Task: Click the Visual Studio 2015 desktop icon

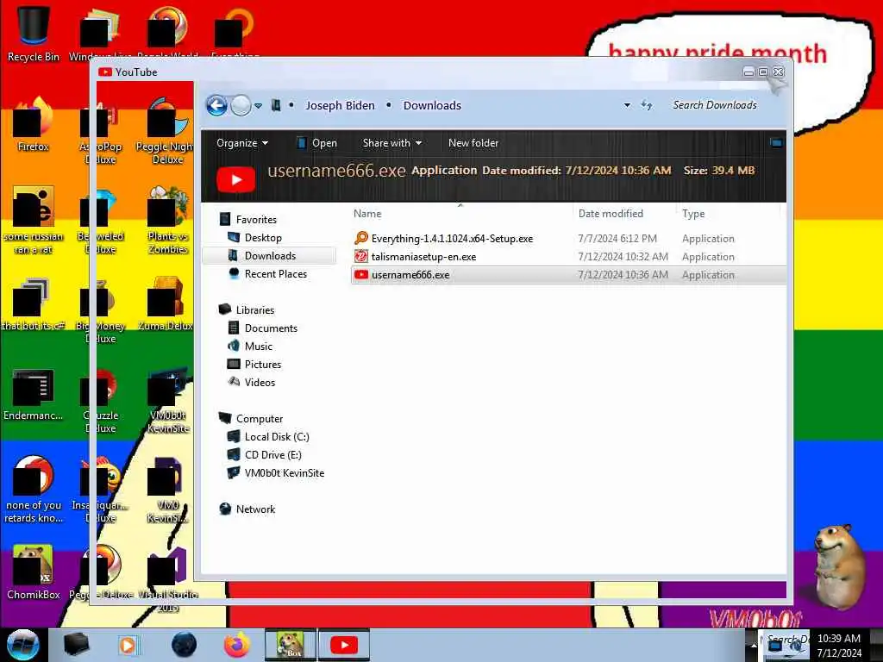Action: 167,578
